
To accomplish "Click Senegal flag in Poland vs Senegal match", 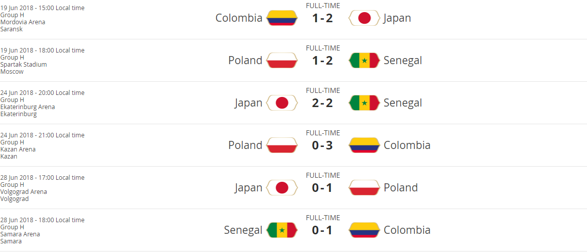I will pyautogui.click(x=364, y=61).
